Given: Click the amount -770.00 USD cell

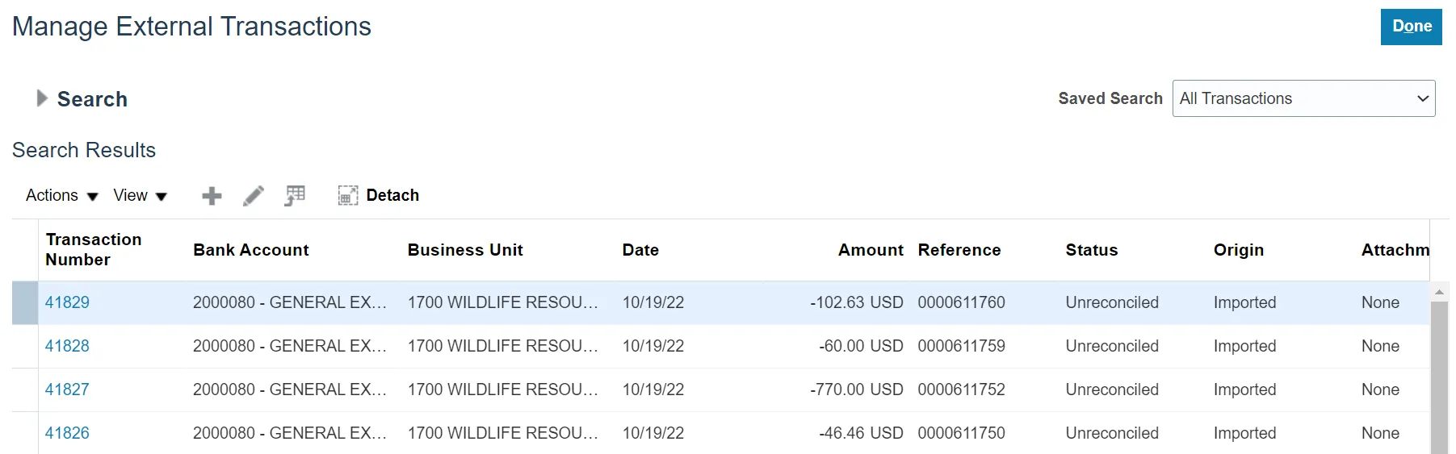Looking at the screenshot, I should (857, 389).
